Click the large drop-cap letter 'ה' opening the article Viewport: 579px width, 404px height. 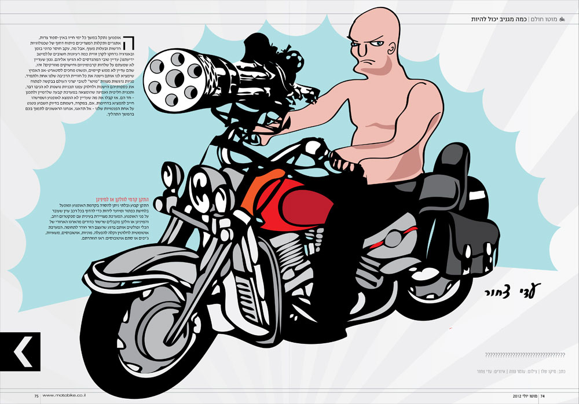pyautogui.click(x=130, y=43)
